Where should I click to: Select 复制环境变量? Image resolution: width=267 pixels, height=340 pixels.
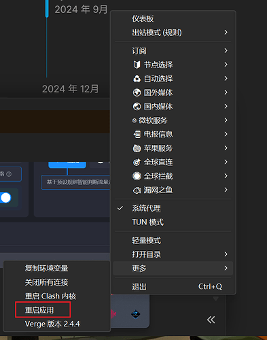pos(56,269)
